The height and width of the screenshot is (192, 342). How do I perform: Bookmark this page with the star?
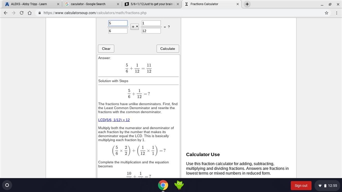tap(327, 13)
